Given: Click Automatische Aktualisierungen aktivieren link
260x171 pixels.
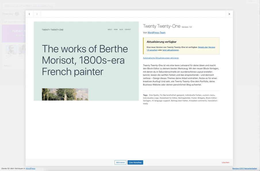Looking at the screenshot, I should [x=161, y=58].
